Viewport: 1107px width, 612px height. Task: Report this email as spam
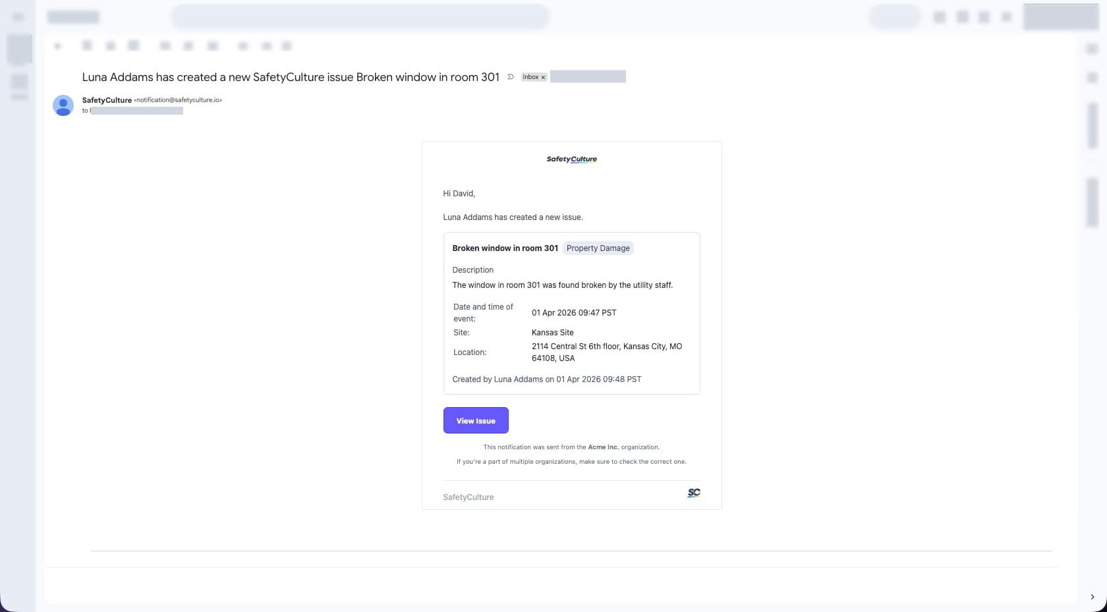[110, 45]
